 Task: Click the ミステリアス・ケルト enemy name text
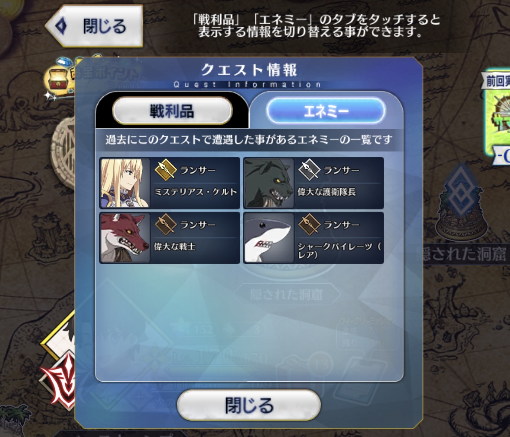coord(195,192)
